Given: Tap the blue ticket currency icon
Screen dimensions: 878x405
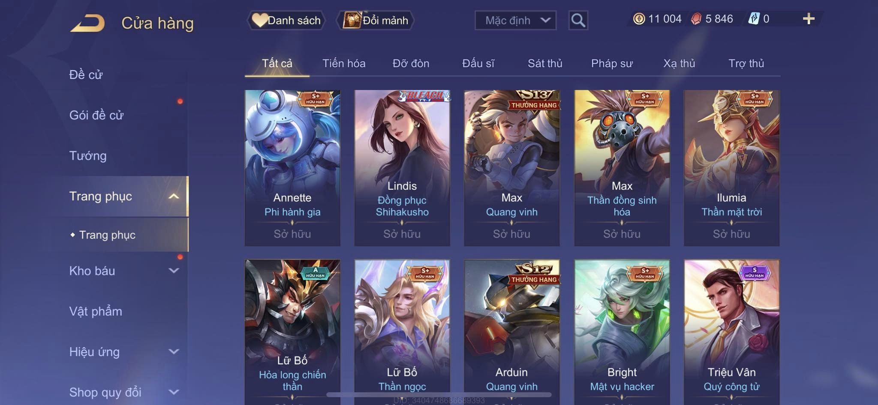Looking at the screenshot, I should pos(754,19).
